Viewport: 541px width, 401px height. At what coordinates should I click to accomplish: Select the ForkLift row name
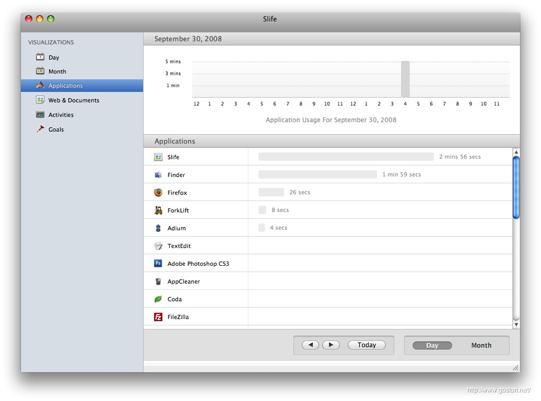pyautogui.click(x=178, y=210)
